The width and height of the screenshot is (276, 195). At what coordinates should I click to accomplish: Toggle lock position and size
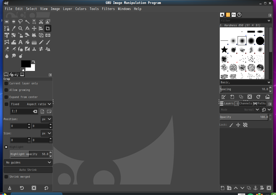click(238, 125)
